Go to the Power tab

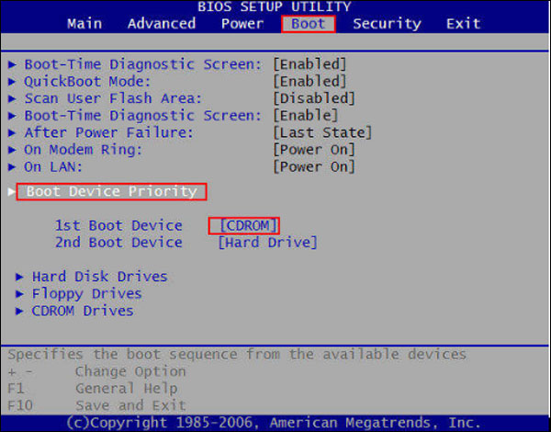(x=242, y=23)
